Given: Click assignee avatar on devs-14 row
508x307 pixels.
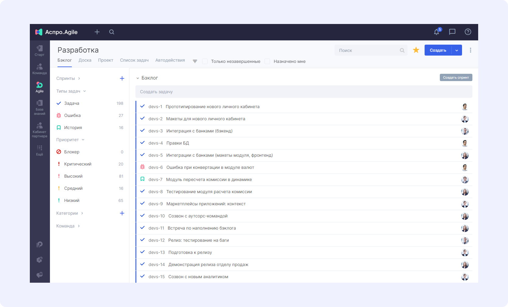Looking at the screenshot, I should point(465,264).
